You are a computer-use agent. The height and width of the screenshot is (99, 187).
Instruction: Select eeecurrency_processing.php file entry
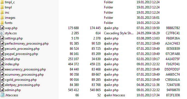25,69
